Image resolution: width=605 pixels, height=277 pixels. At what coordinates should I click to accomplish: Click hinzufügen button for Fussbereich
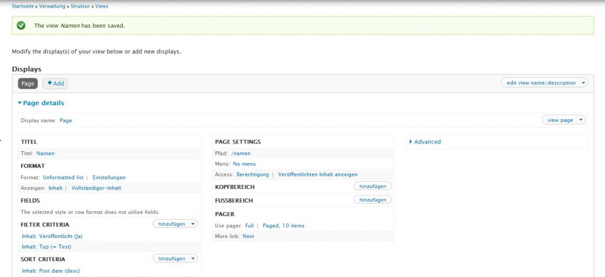(x=372, y=200)
